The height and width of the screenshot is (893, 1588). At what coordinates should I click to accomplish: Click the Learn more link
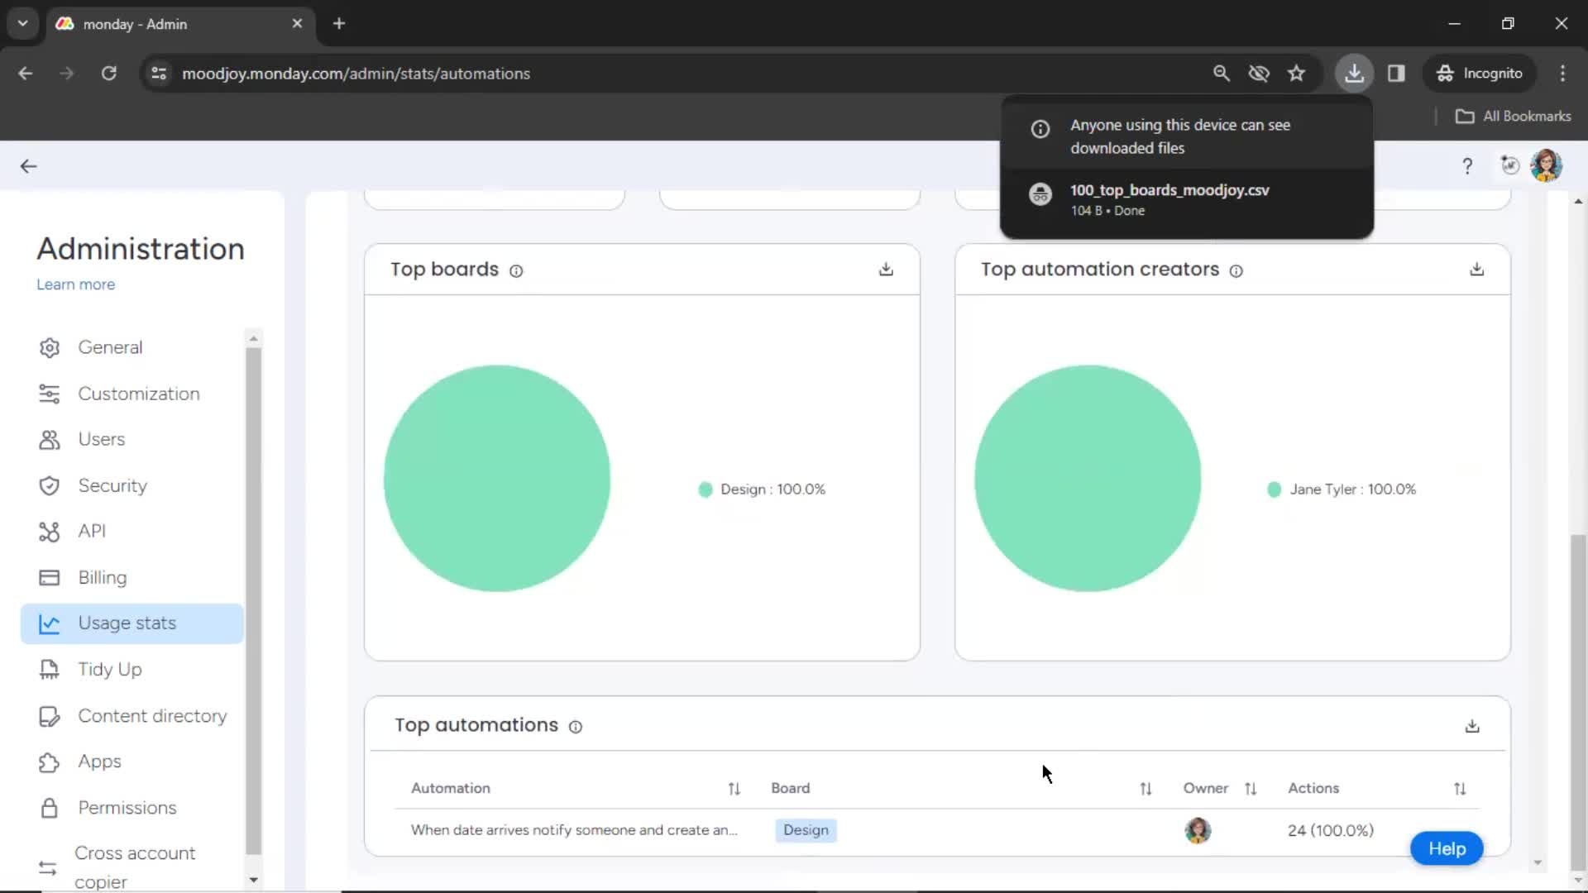pyautogui.click(x=75, y=284)
